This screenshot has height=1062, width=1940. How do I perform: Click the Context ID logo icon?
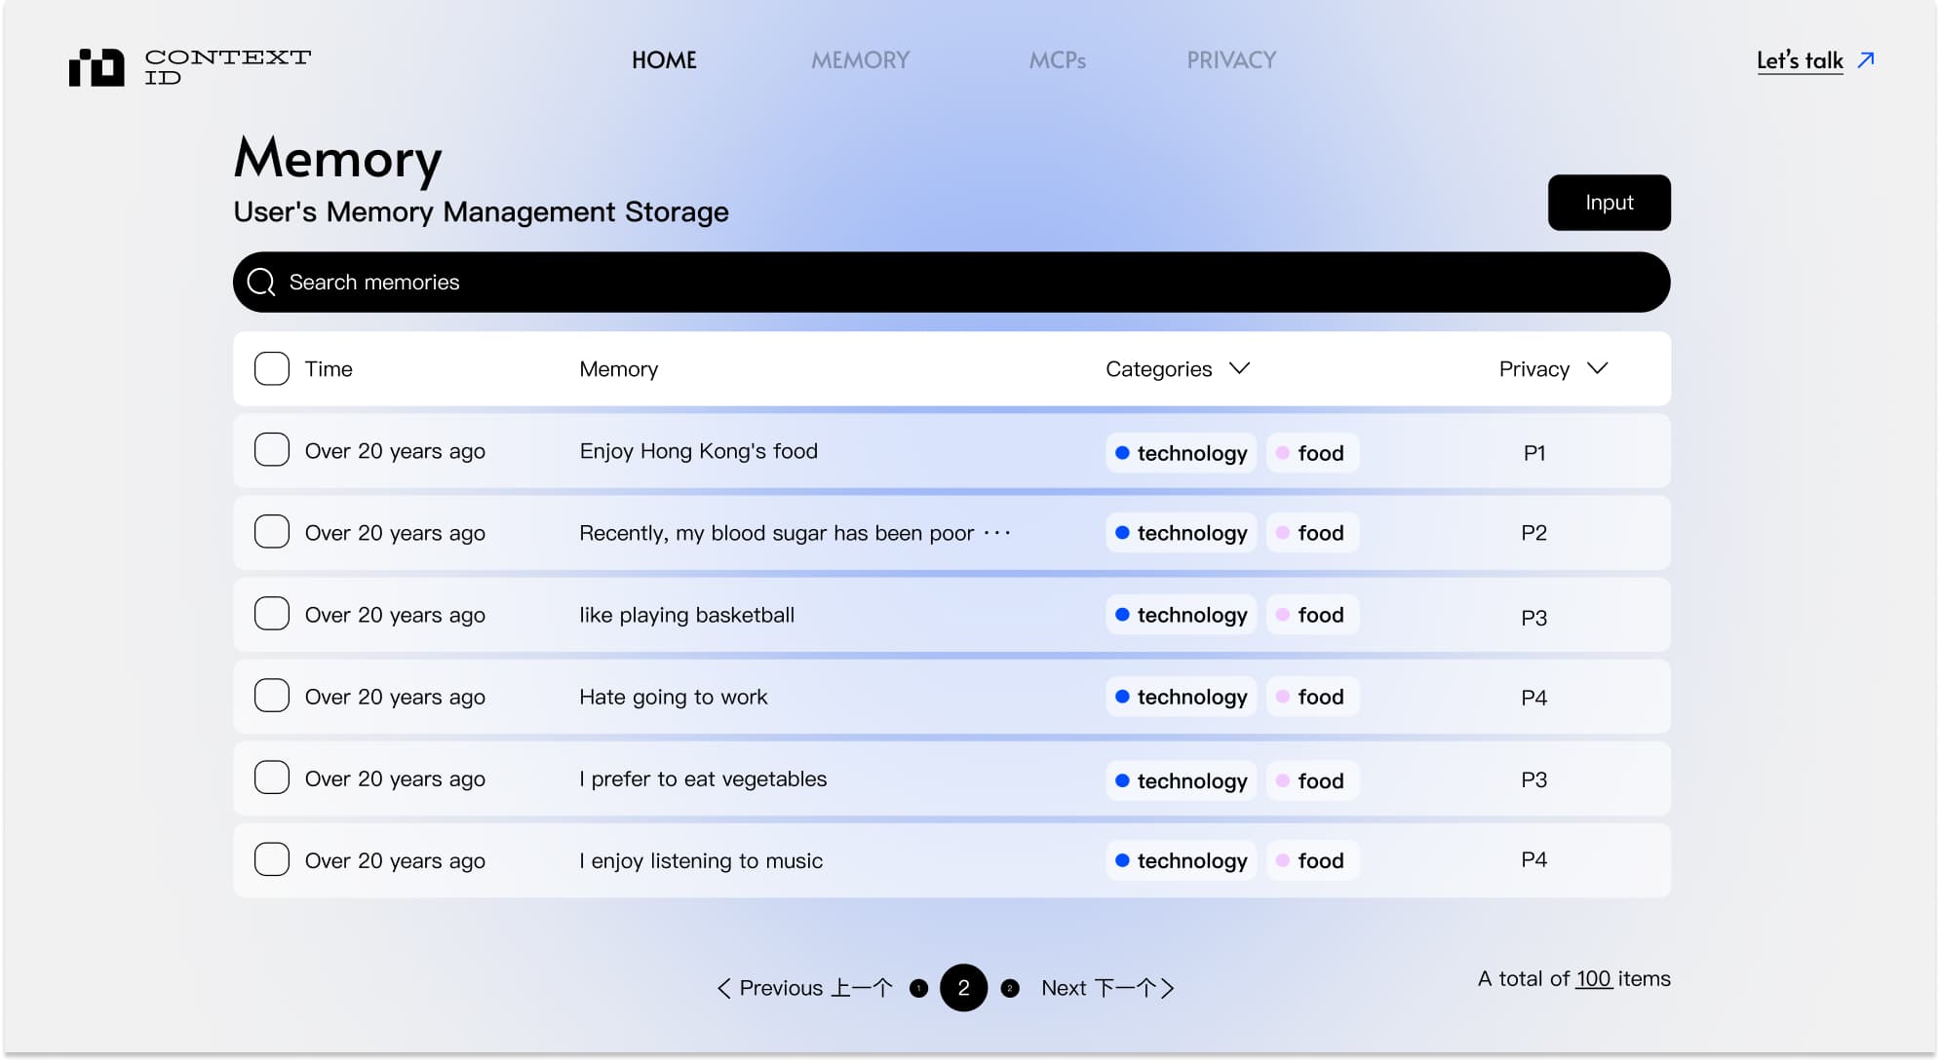(97, 67)
